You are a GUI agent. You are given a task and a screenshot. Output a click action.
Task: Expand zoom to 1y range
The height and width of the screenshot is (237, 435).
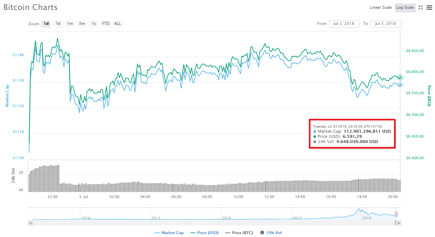(x=93, y=23)
